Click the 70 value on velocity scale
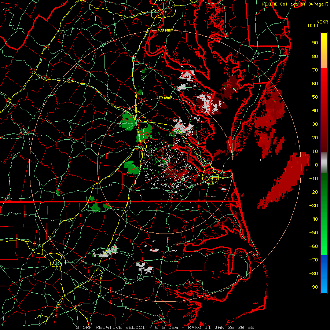Viewport: 330px width, 330px height. pos(315,70)
